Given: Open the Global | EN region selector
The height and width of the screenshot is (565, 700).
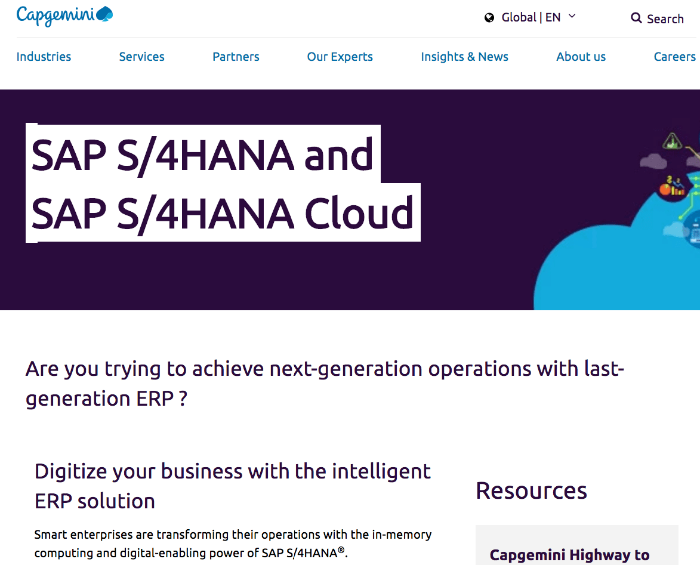Looking at the screenshot, I should click(531, 17).
